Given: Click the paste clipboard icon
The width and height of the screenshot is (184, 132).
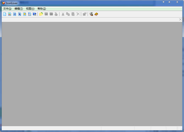Looking at the screenshot, I should point(73,14).
